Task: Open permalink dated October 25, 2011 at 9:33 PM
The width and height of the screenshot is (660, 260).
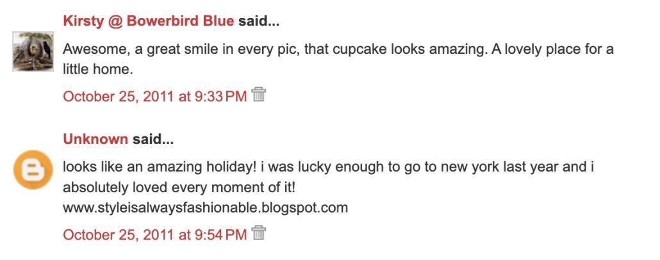Action: (154, 97)
